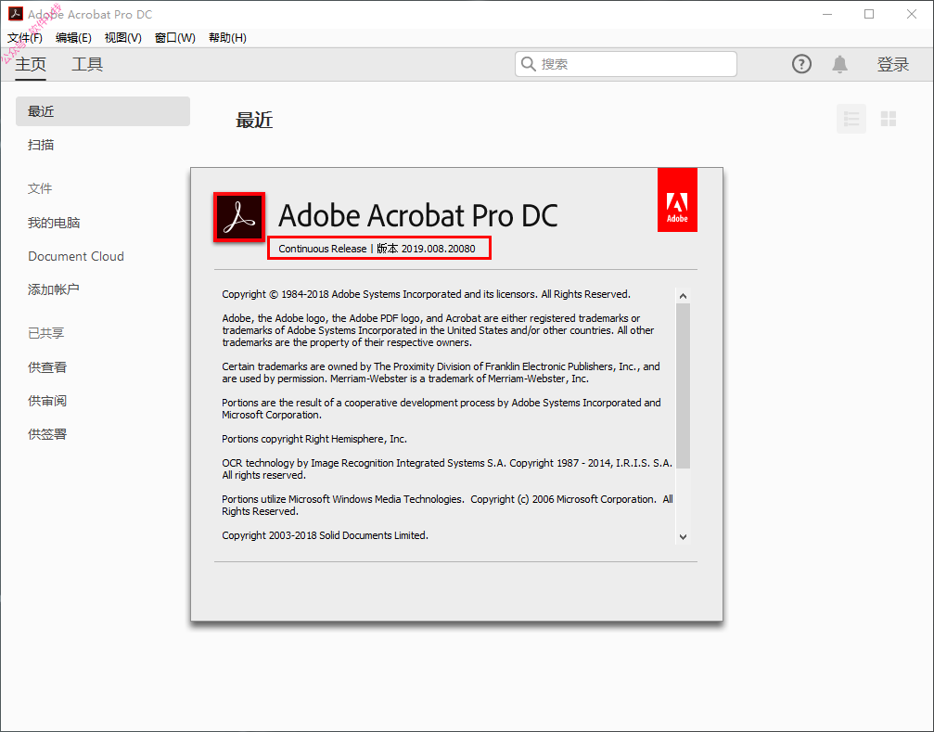Select the 主页 tab
The width and height of the screenshot is (934, 732).
pos(31,64)
